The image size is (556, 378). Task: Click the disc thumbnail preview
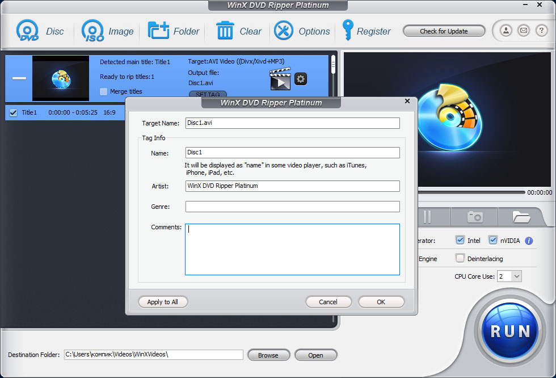[61, 78]
